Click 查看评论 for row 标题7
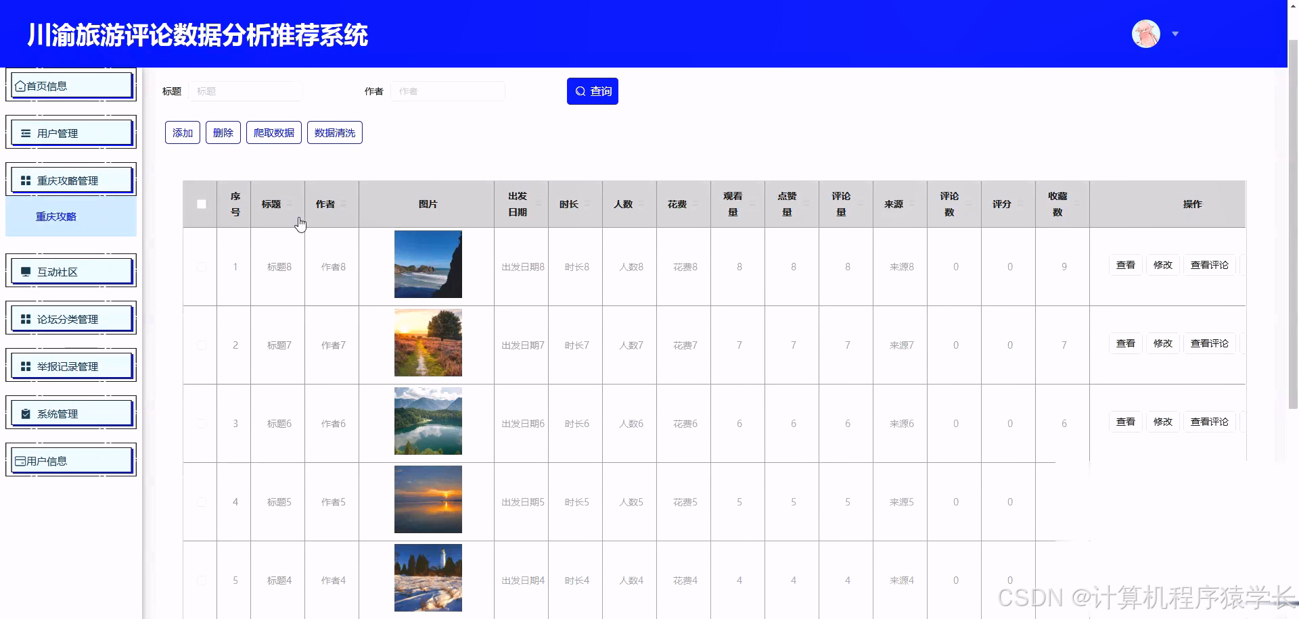The width and height of the screenshot is (1299, 619). coord(1210,343)
